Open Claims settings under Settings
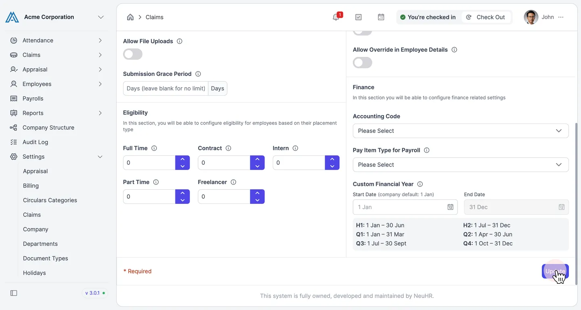 [x=32, y=215]
